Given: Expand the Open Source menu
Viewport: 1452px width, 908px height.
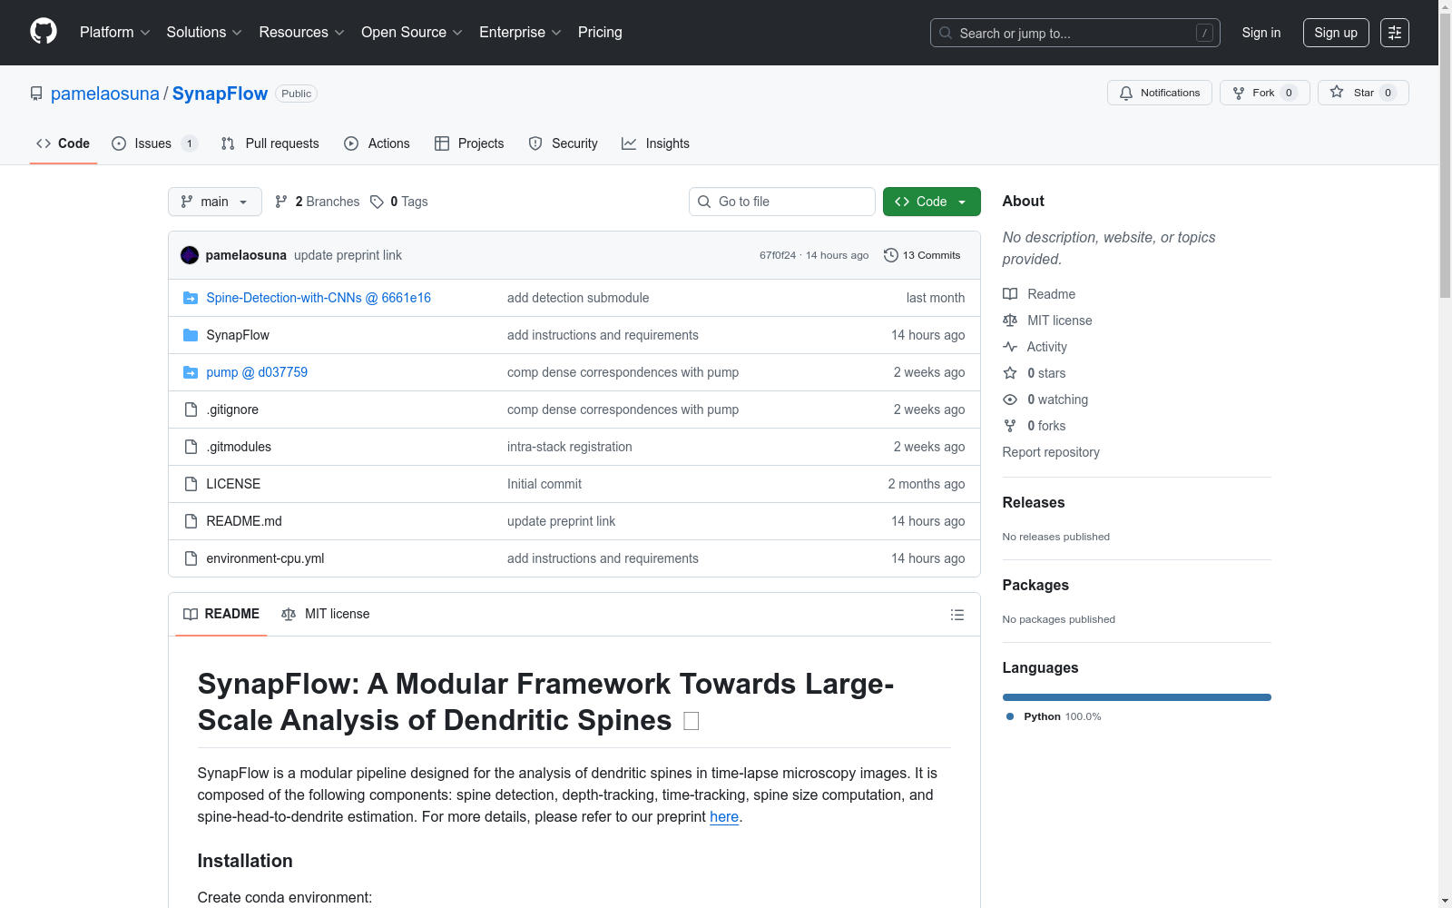Looking at the screenshot, I should point(412,33).
